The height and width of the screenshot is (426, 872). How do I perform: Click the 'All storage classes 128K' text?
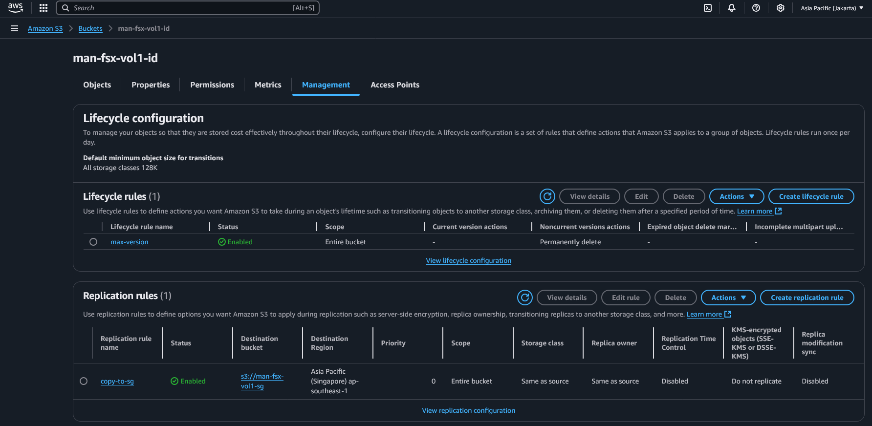click(120, 168)
